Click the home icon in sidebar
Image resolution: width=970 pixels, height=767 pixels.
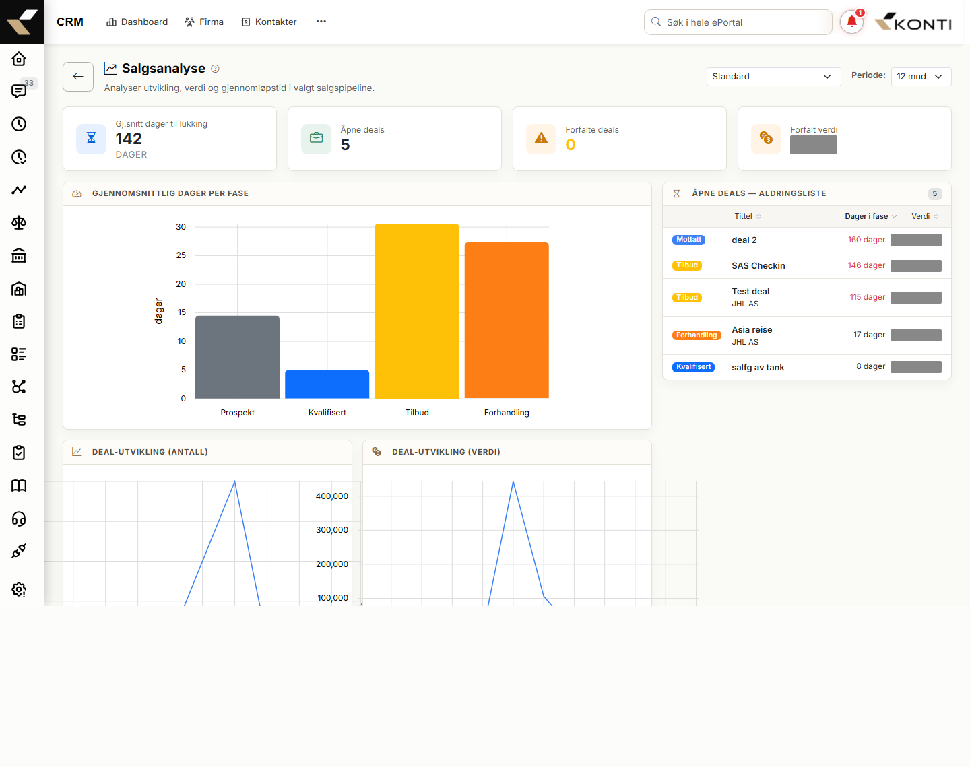click(x=19, y=59)
